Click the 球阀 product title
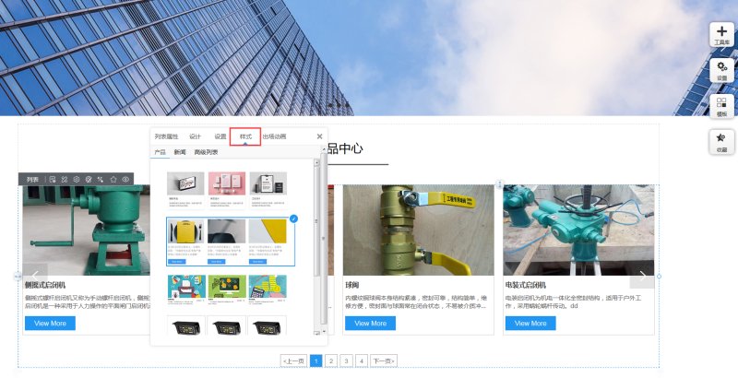This screenshot has height=378, width=738. 352,285
